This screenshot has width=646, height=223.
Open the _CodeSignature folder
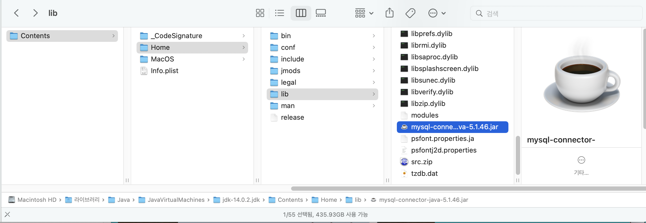[x=192, y=36]
